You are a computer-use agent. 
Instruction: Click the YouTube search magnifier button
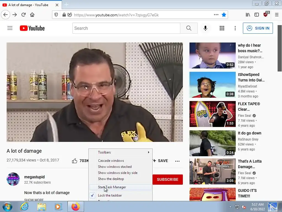click(189, 28)
